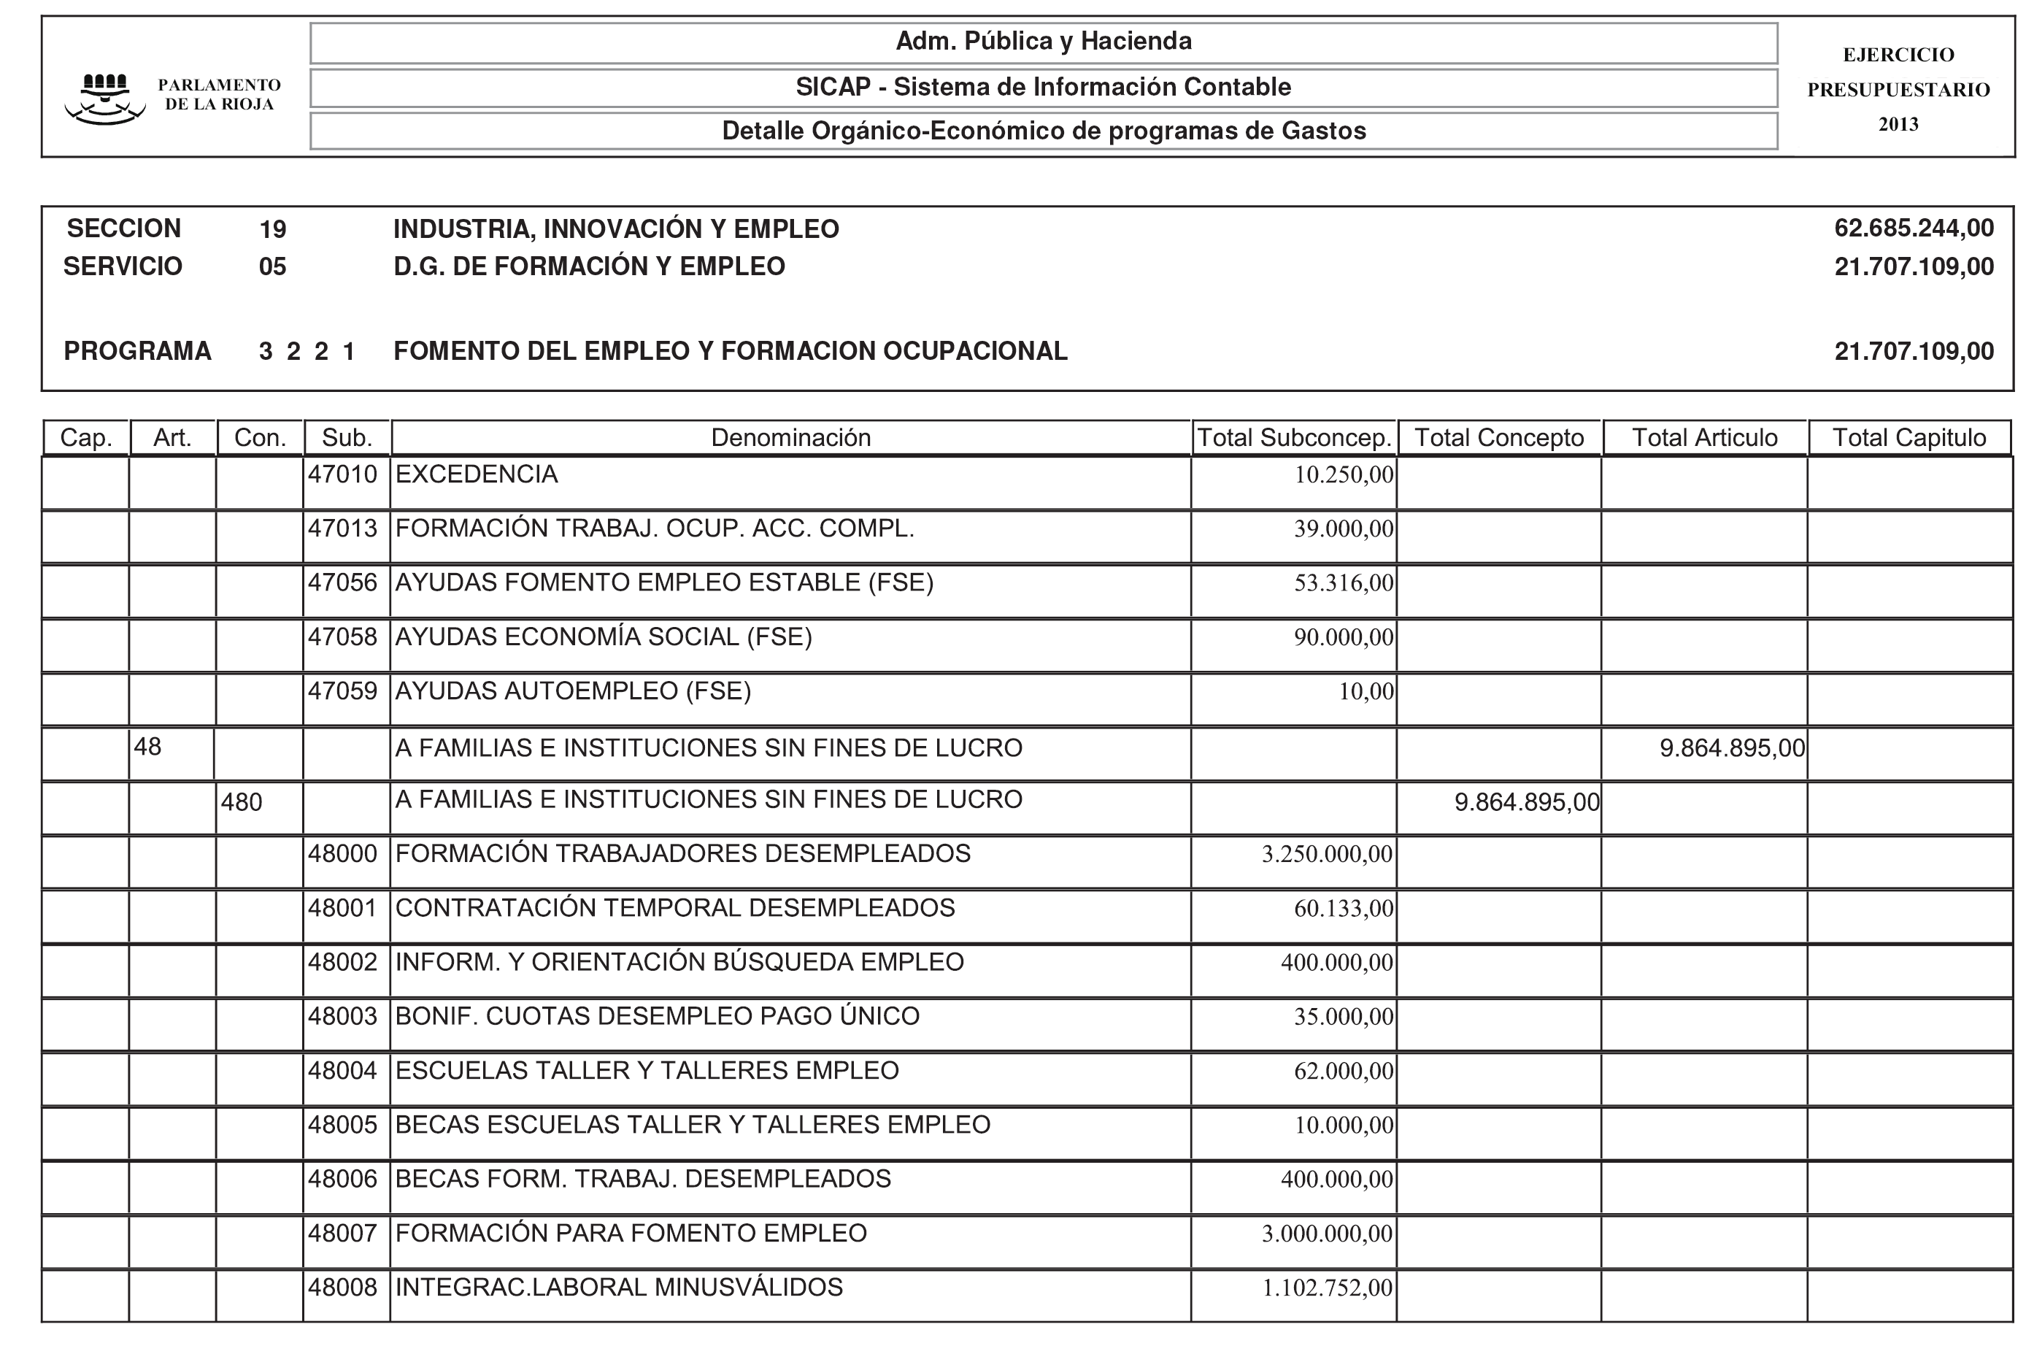
Task: Click 'AYUDAS FOMENTO EMPLEO ESTABLE (FSE)'
Action: (x=664, y=583)
